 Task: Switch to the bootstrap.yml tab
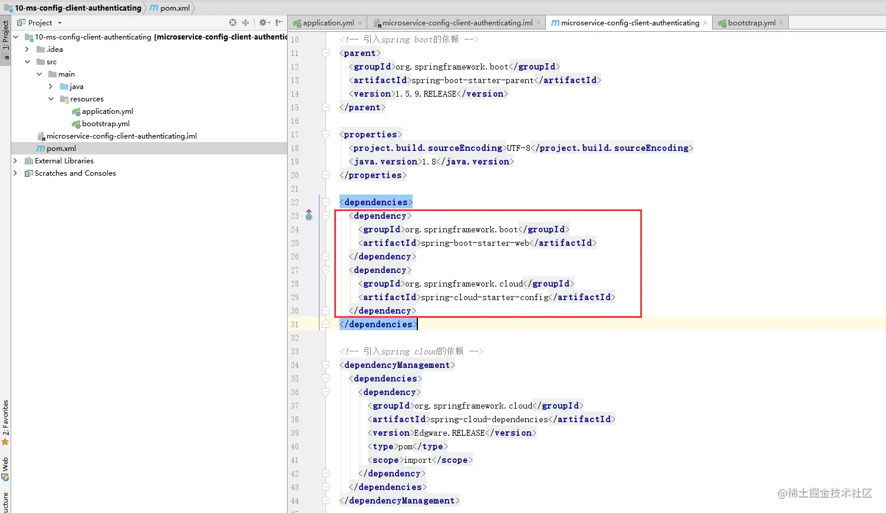(752, 23)
